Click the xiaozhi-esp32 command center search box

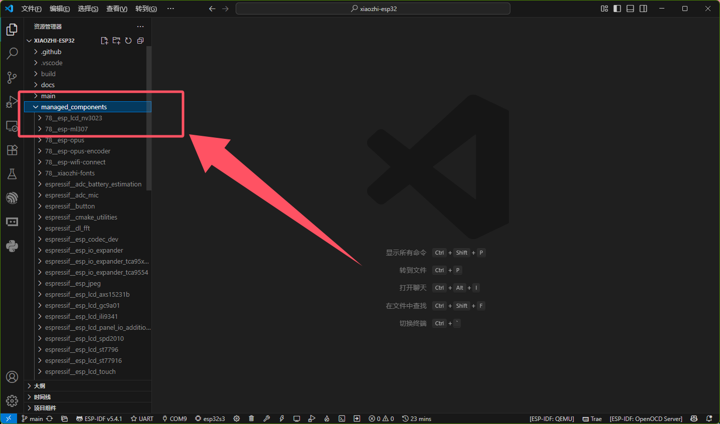(x=373, y=9)
